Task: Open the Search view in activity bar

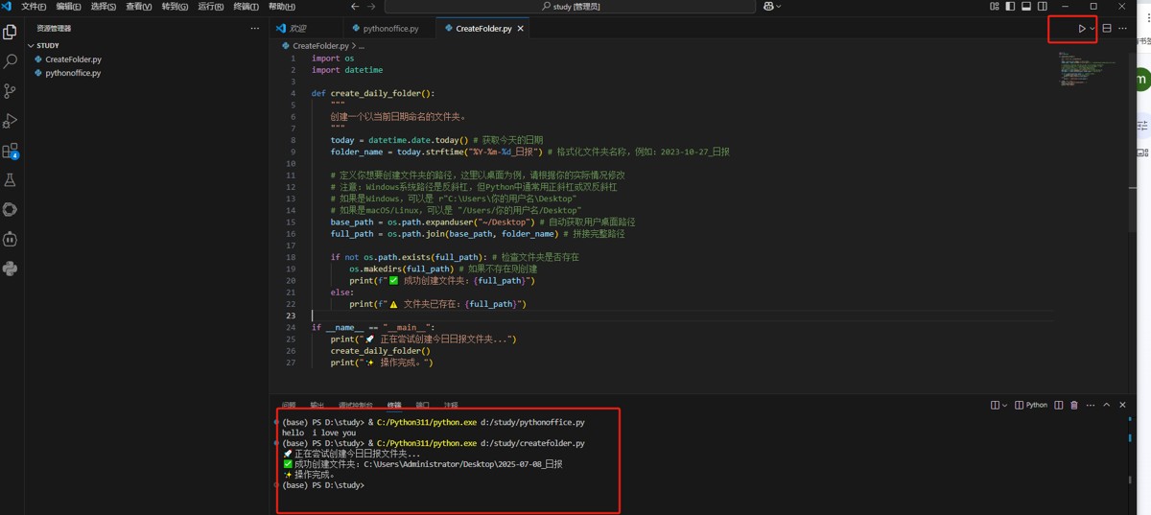Action: 11,60
